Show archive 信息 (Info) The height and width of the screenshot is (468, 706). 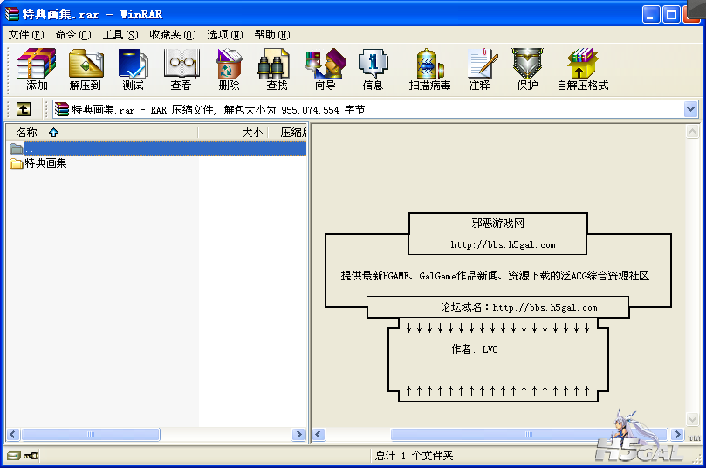373,69
